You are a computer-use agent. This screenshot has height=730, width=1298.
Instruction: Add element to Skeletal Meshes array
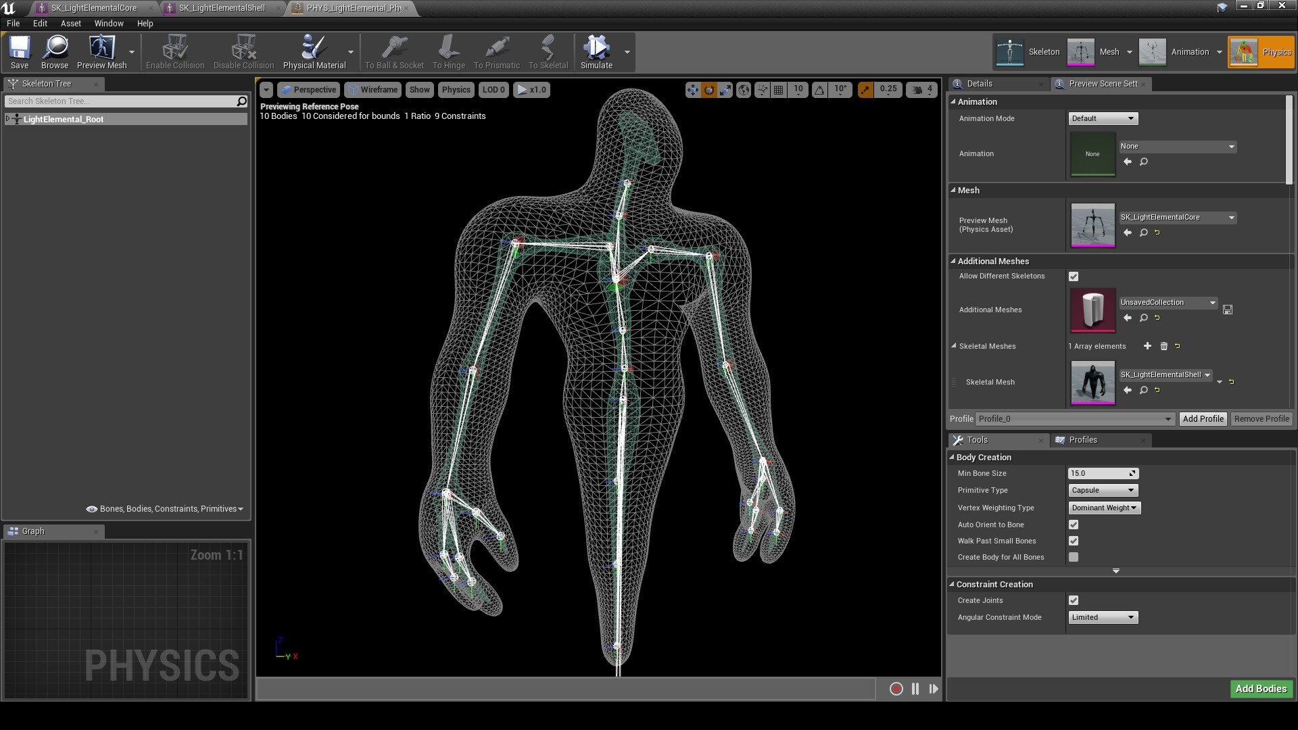click(x=1147, y=346)
